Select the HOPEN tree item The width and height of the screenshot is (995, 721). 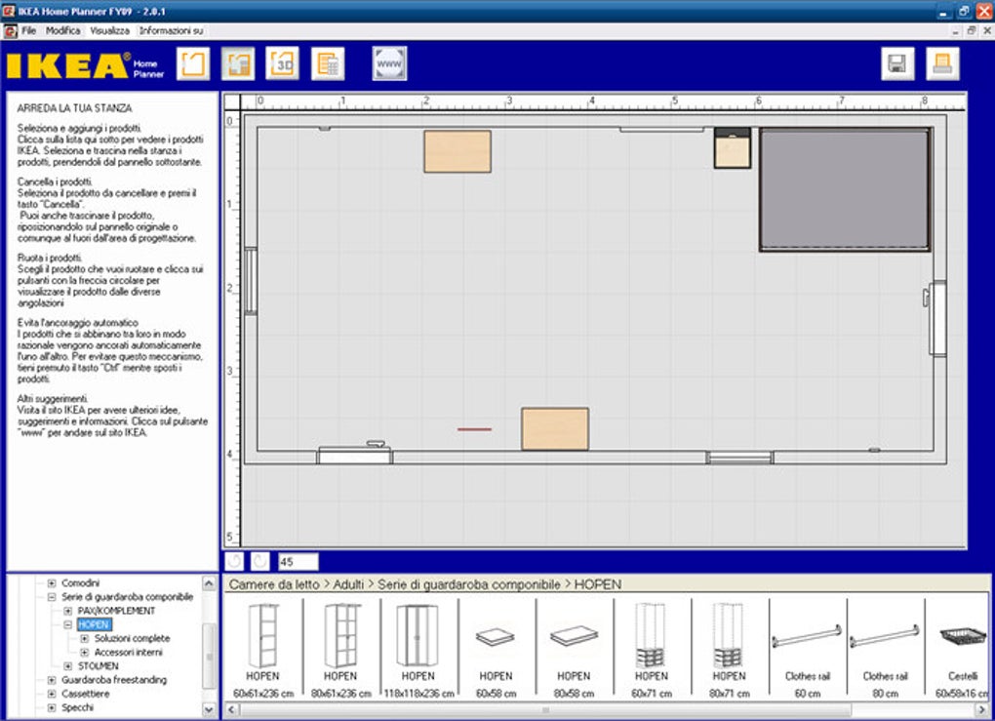click(94, 624)
